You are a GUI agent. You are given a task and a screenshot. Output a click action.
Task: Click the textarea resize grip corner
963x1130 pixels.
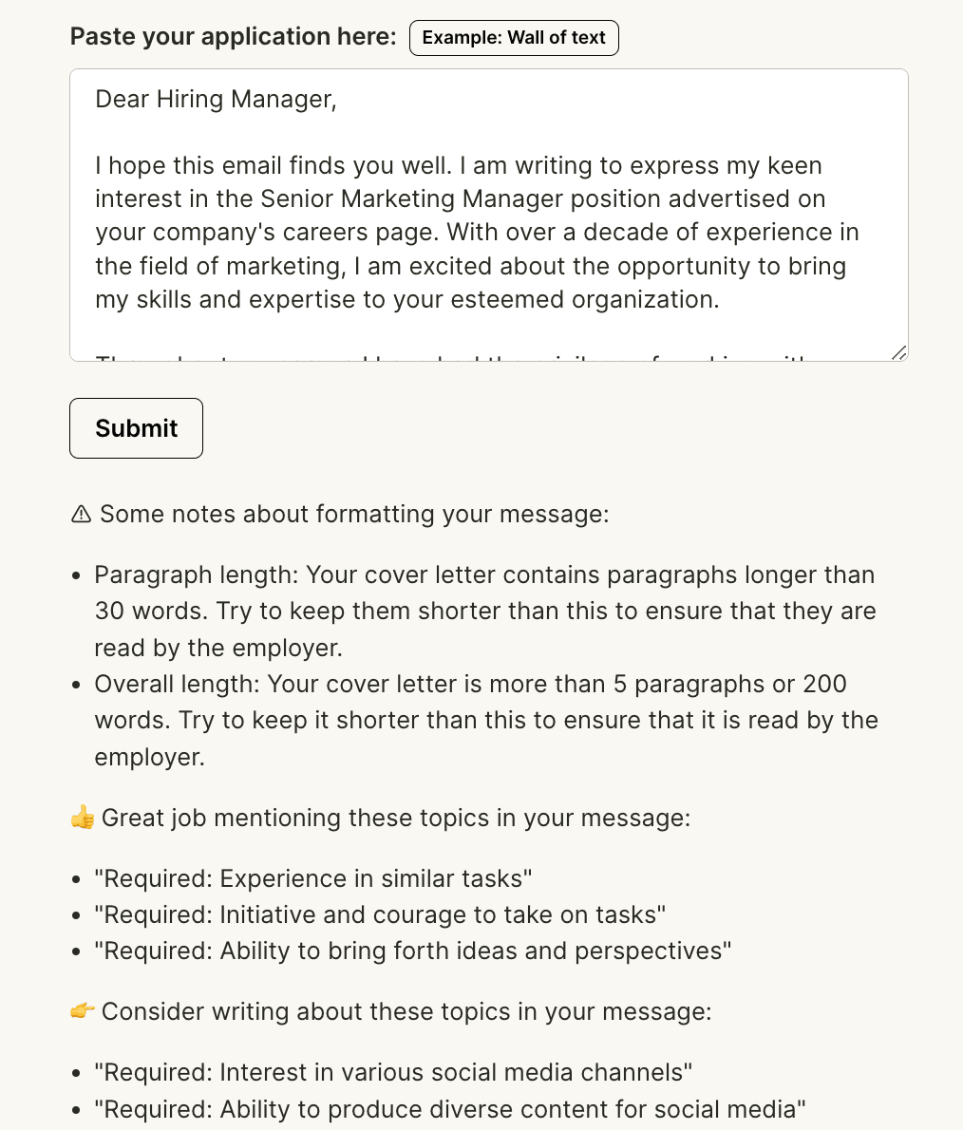coord(899,352)
